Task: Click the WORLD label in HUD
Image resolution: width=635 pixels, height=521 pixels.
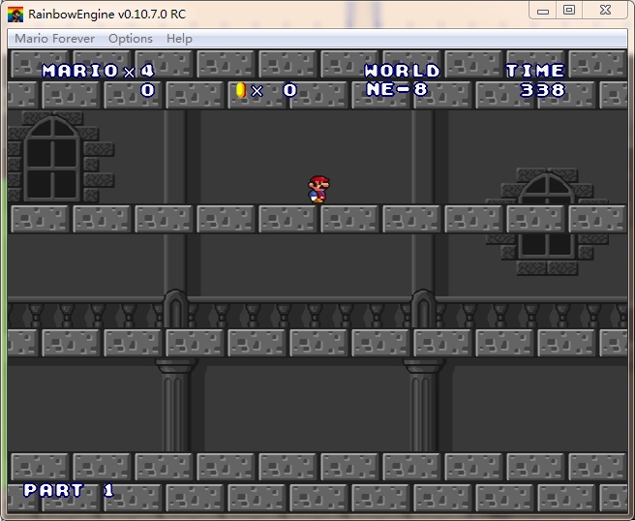Action: tap(402, 71)
